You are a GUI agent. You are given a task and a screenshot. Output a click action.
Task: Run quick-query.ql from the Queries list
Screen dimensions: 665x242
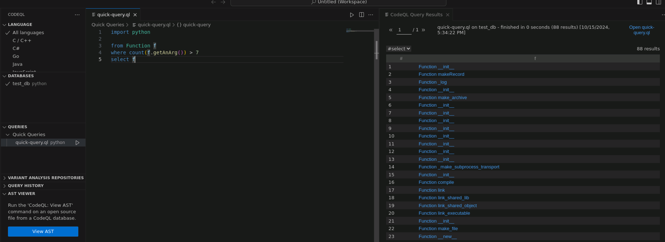pyautogui.click(x=78, y=143)
